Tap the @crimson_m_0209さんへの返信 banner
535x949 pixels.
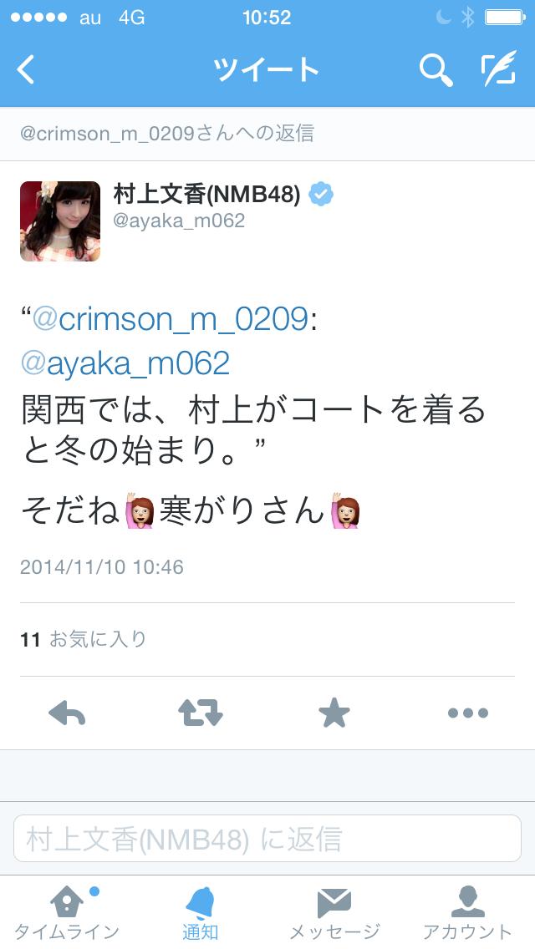(x=267, y=133)
